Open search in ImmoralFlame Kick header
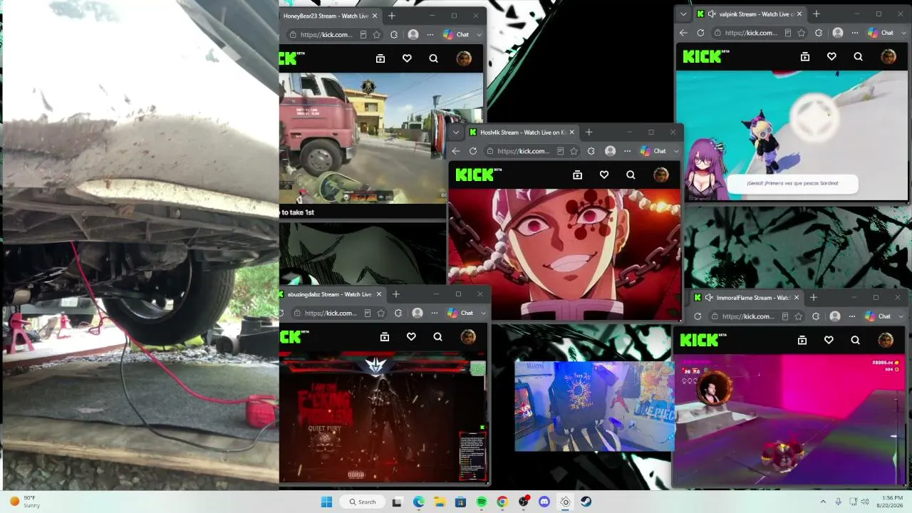 click(855, 340)
